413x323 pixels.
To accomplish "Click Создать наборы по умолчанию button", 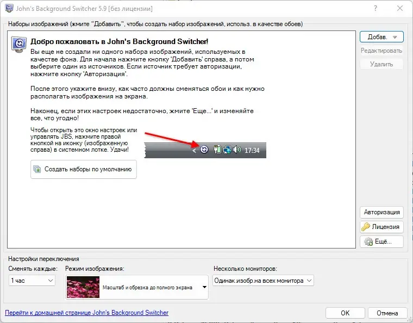I will point(84,169).
